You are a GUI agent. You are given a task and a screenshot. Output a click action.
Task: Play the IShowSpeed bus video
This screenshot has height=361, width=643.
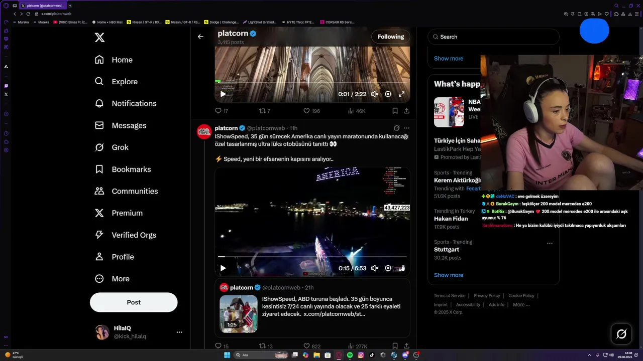(223, 268)
